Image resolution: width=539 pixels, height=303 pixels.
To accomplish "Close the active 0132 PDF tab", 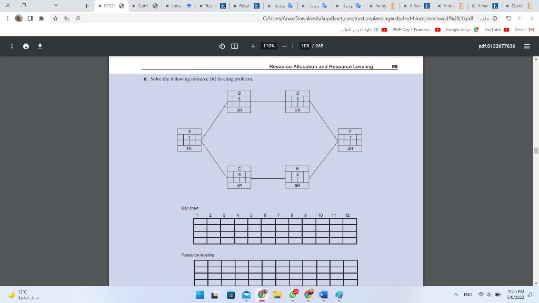I will click(x=100, y=6).
